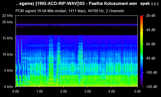Select the 0:00 time marker

point(16,91)
